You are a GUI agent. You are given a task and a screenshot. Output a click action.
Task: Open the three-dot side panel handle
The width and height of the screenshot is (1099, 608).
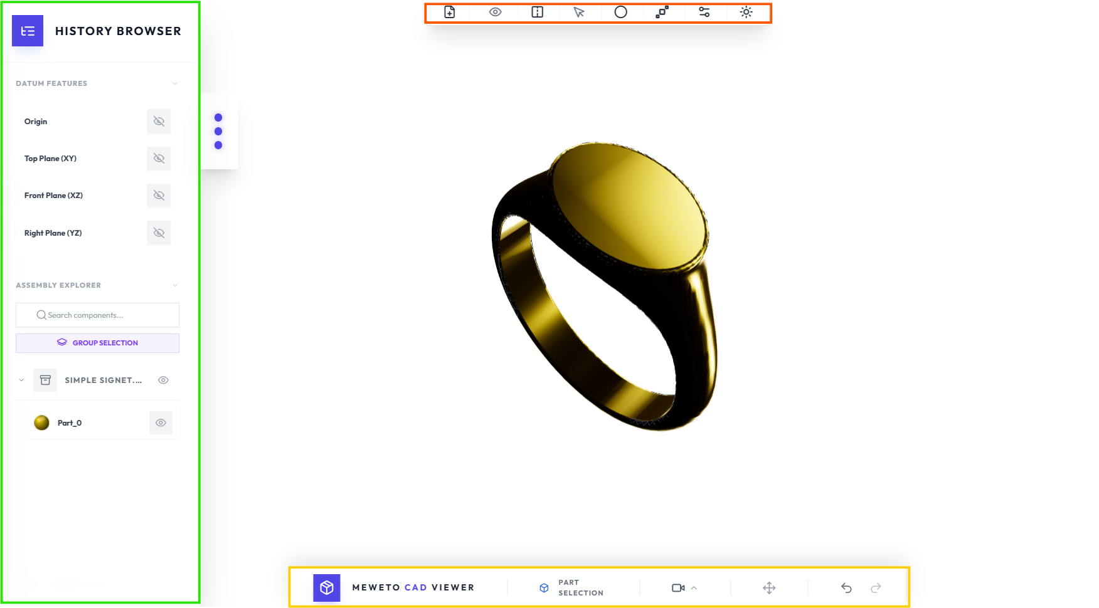(x=218, y=132)
